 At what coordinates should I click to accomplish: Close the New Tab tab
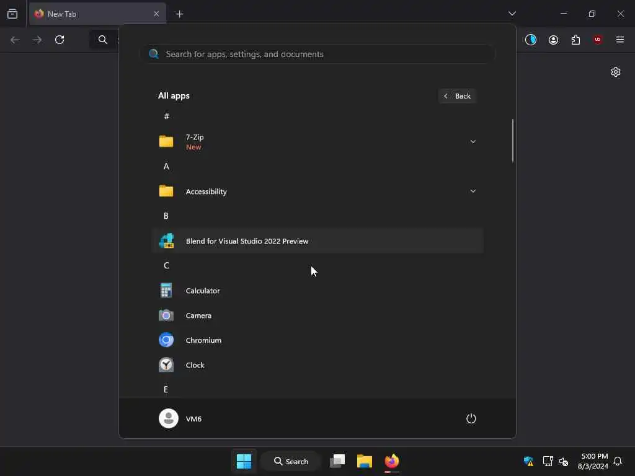click(x=156, y=14)
